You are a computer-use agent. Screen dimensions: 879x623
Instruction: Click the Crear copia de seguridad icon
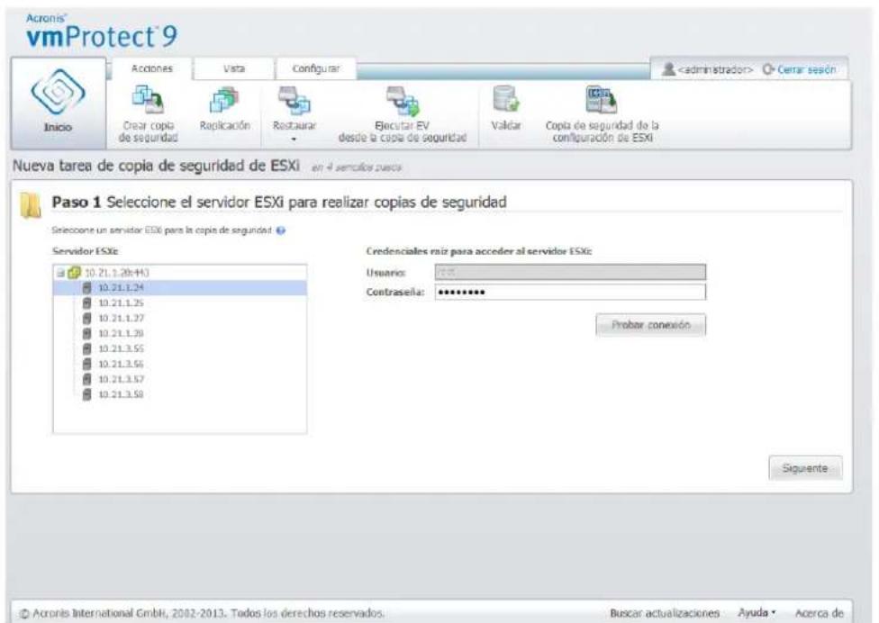tap(148, 99)
